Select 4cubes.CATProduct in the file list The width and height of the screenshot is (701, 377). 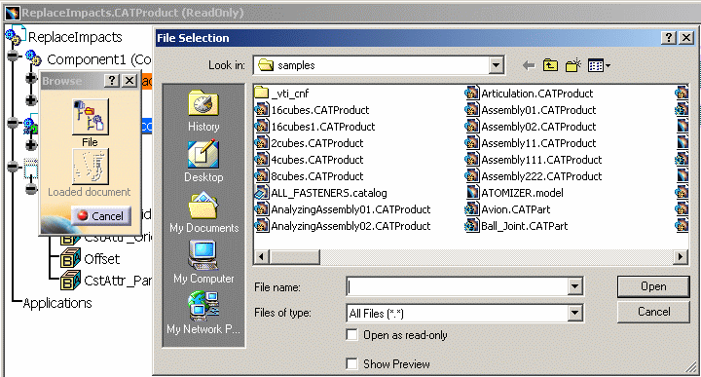(x=317, y=160)
